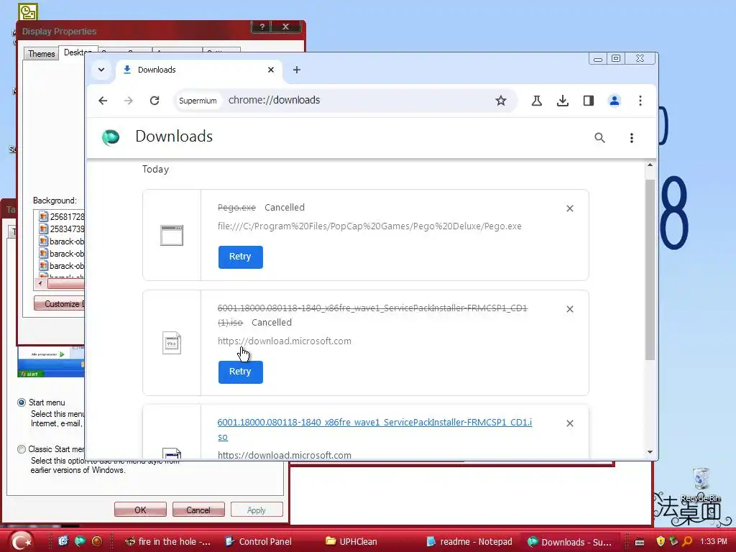Remove the completed CD1.iso entry
Screen dimensions: 736x552
[x=570, y=423]
